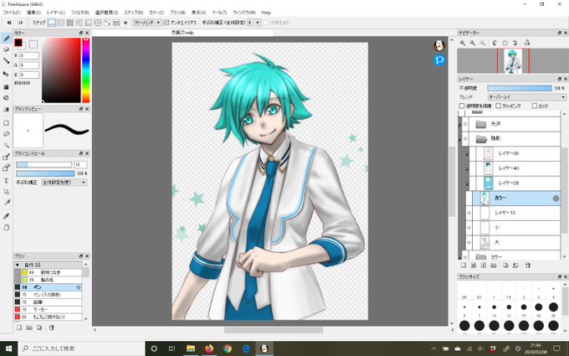The height and width of the screenshot is (356, 569).
Task: Enable the grid snap icon
Action: [x=70, y=23]
